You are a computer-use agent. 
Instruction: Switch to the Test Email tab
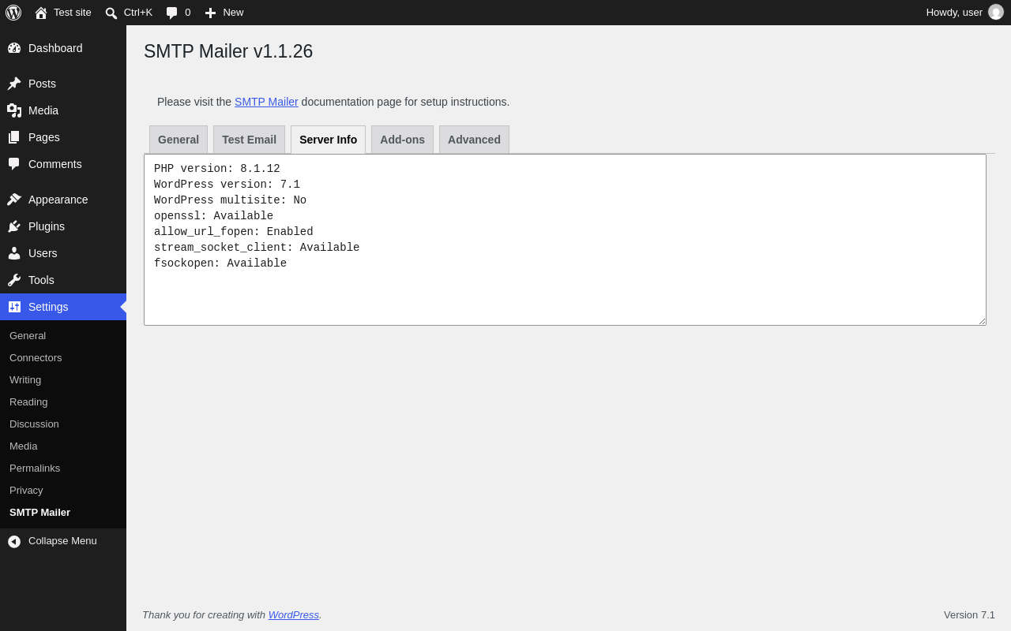point(249,140)
